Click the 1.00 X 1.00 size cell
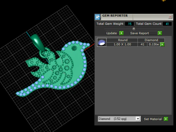Image resolution: width=176 pixels, height=132 pixels. (122, 44)
